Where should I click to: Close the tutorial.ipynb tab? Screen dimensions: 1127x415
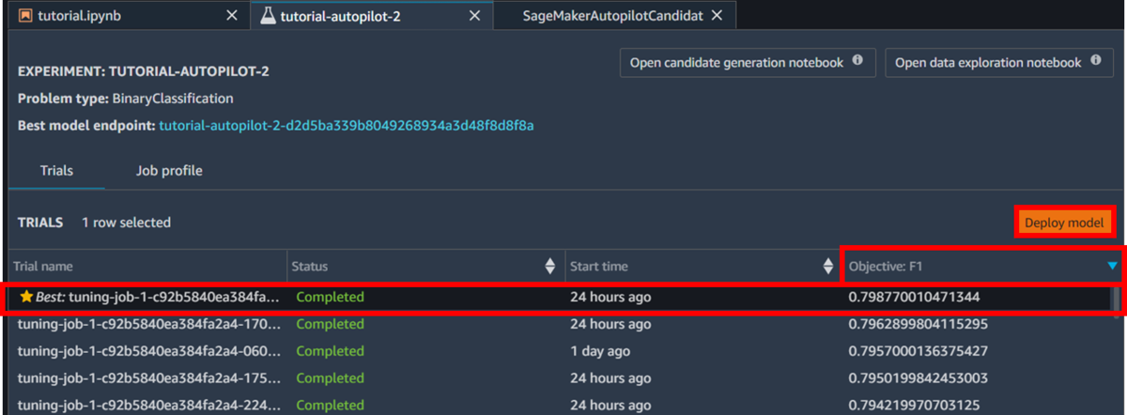click(232, 16)
